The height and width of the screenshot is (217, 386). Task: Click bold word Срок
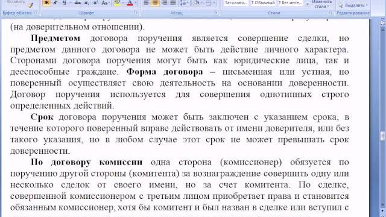[42, 118]
